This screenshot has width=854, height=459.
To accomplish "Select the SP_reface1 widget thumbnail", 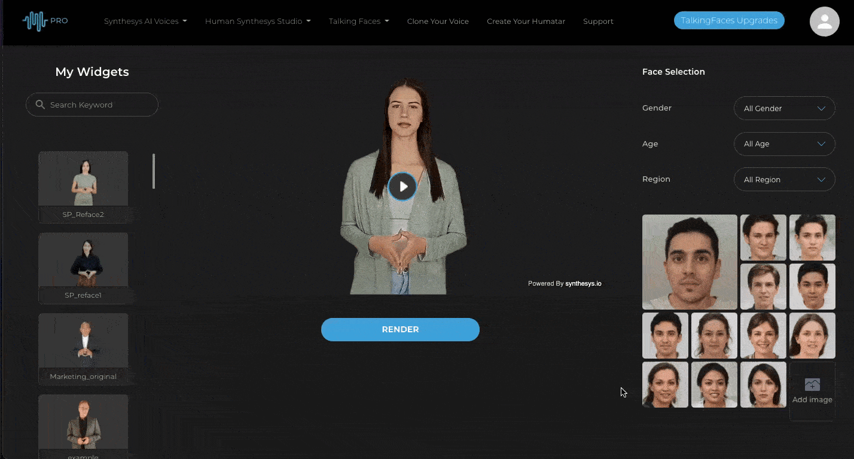I will pos(83,259).
